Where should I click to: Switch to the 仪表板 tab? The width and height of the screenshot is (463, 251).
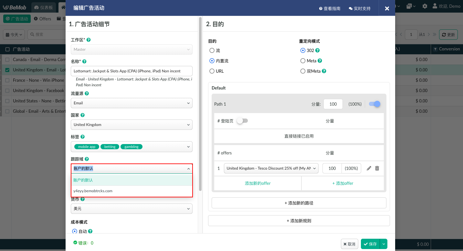pos(44,7)
